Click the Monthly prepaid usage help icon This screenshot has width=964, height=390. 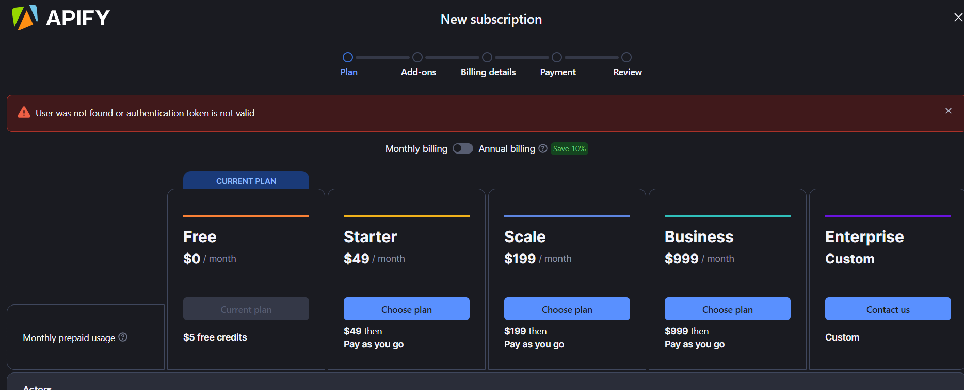click(x=123, y=337)
